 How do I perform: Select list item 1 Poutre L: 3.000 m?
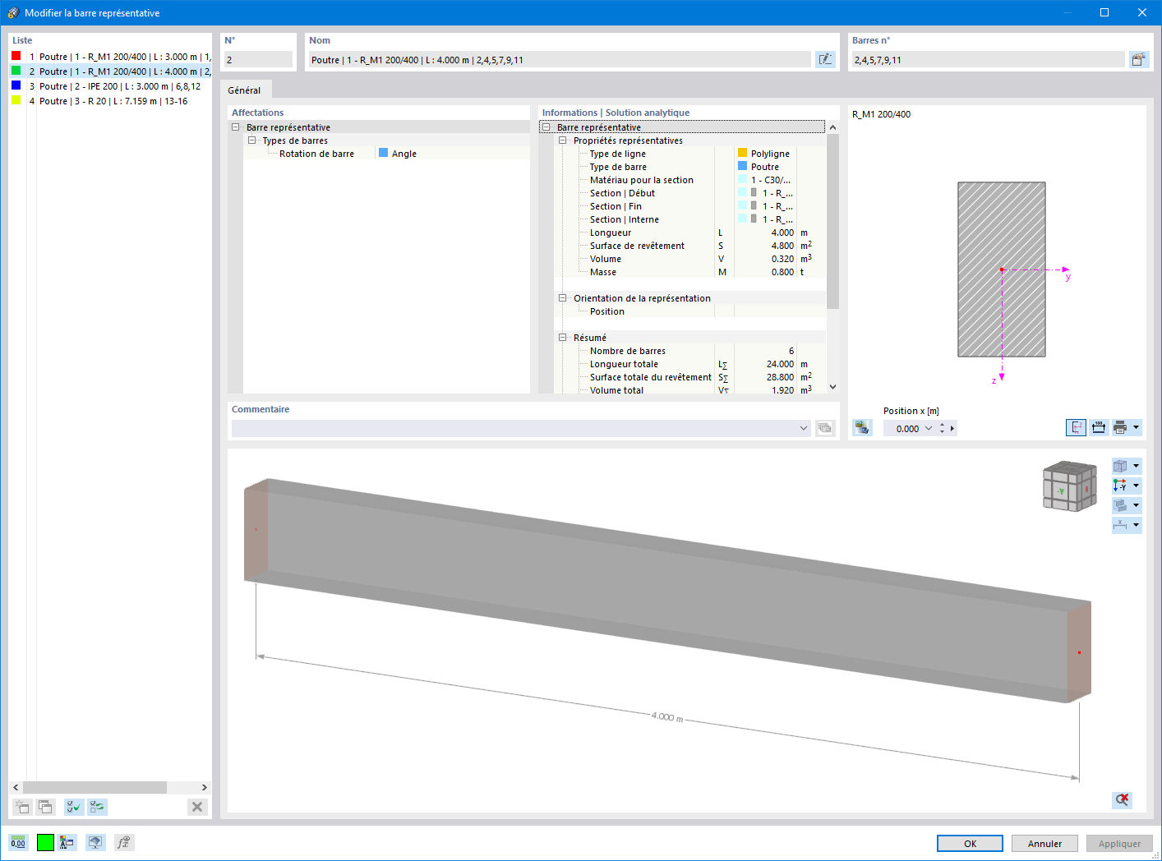[111, 57]
